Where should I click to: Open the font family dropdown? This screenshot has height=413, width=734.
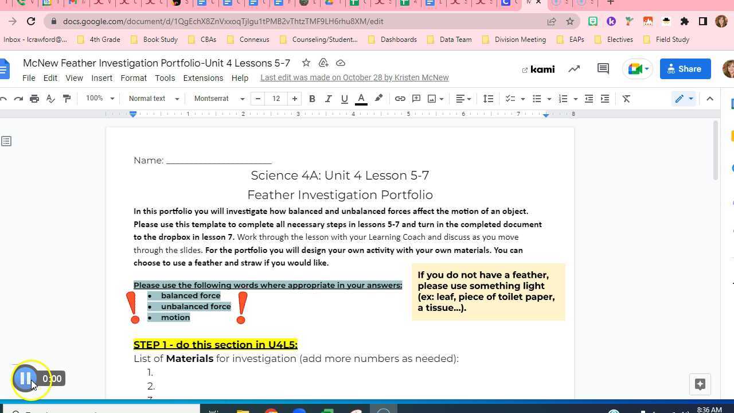[217, 99]
